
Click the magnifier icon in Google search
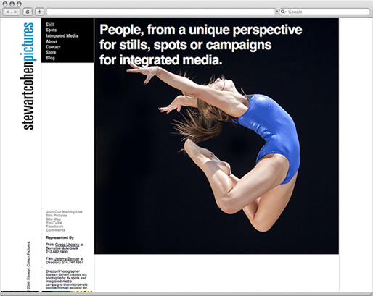pyautogui.click(x=283, y=12)
